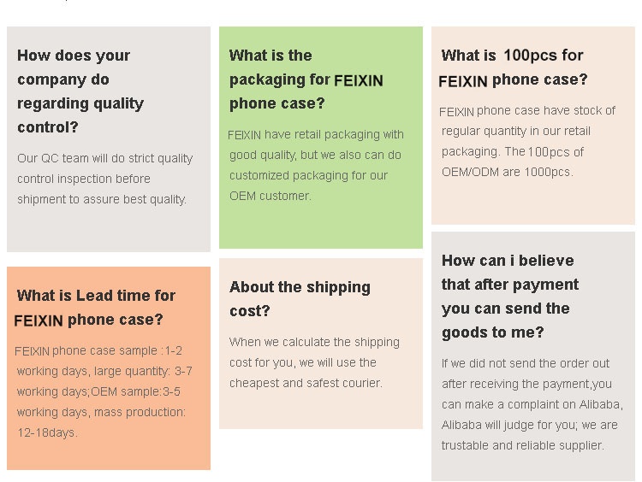This screenshot has height=482, width=642.
Task: Click FEIXIN in the packaging heading
Action: click(359, 80)
